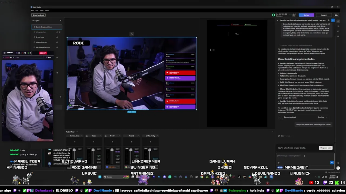Add an effect to Track 1
346x194 pixels.
112,142
